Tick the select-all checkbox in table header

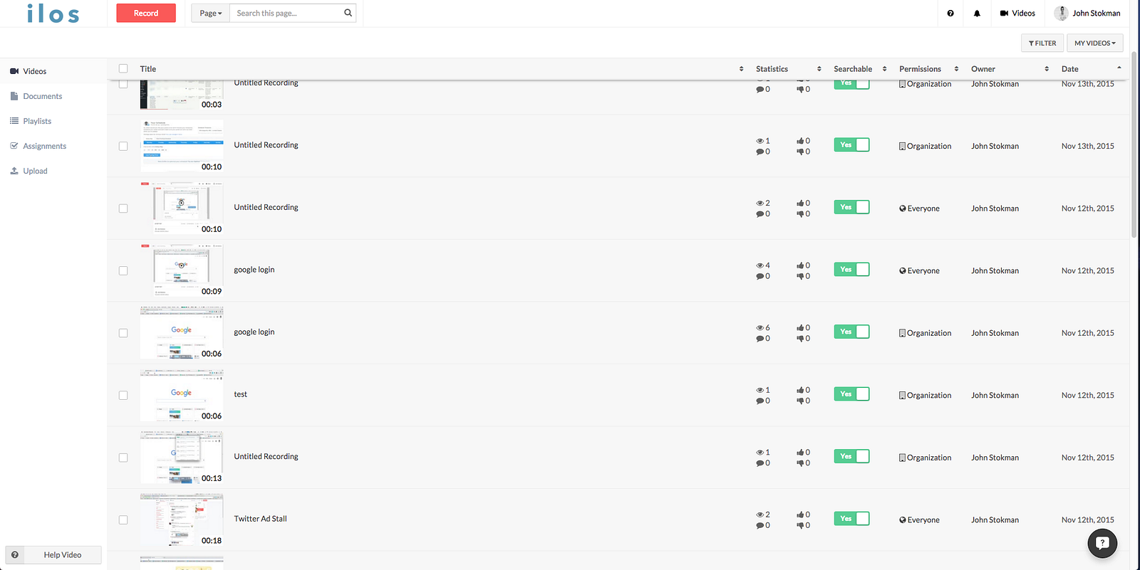pyautogui.click(x=123, y=68)
